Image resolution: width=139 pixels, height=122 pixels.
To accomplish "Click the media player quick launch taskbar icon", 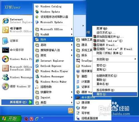I will [26, 119].
